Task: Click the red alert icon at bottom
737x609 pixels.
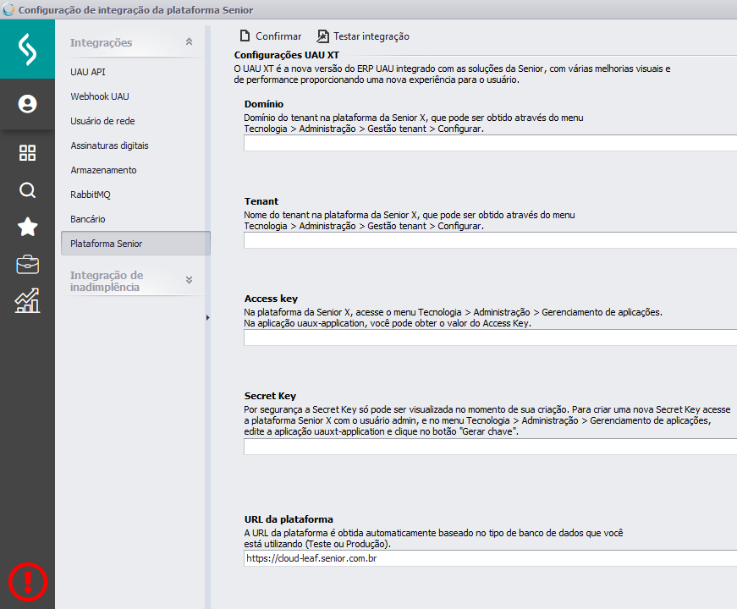Action: click(x=27, y=582)
